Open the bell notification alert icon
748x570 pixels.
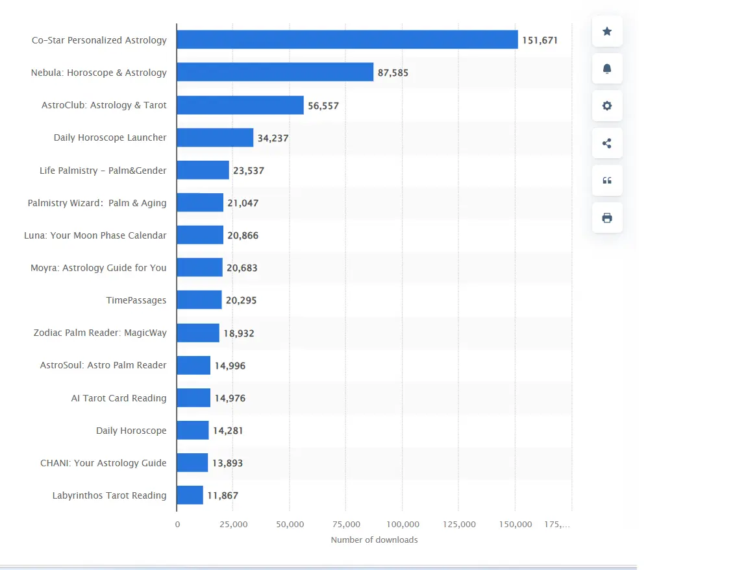pyautogui.click(x=607, y=69)
